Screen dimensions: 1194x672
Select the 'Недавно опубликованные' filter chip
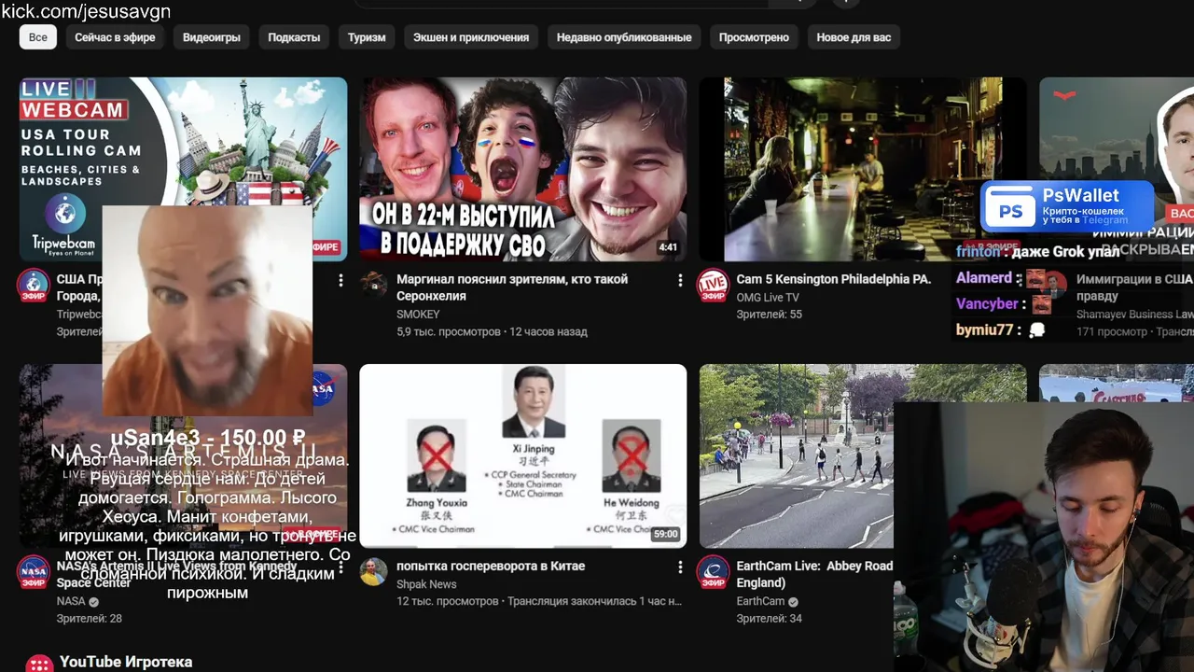(624, 37)
